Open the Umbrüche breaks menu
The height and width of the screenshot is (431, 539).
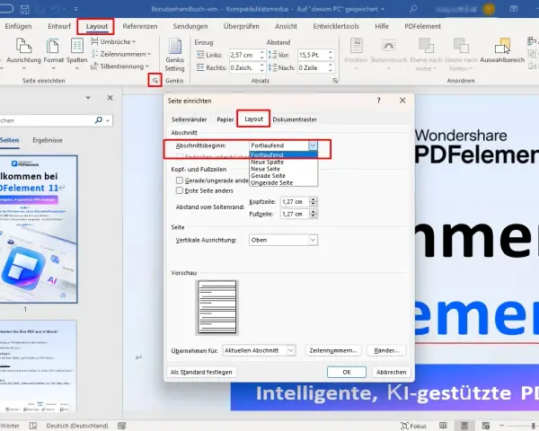113,41
